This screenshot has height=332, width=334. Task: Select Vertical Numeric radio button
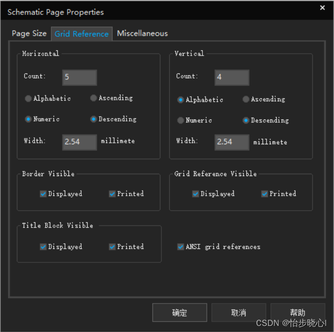point(181,120)
